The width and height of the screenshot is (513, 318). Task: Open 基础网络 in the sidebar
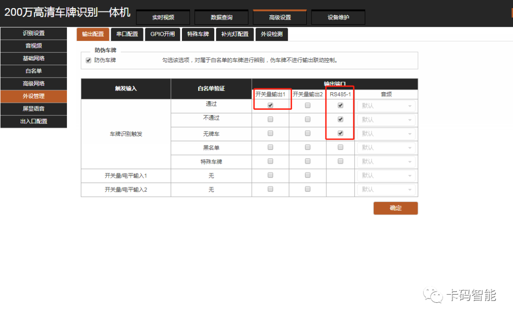point(34,58)
